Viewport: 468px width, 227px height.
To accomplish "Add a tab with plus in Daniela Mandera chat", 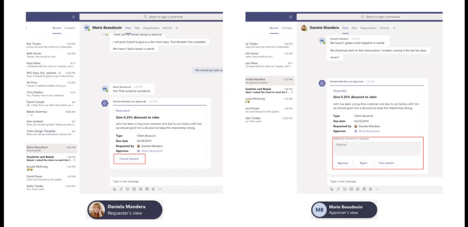I will click(x=394, y=28).
